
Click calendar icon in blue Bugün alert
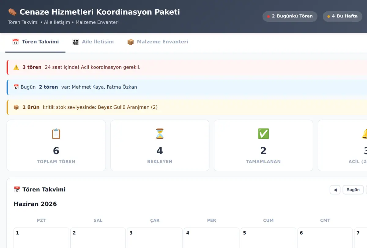click(x=16, y=87)
